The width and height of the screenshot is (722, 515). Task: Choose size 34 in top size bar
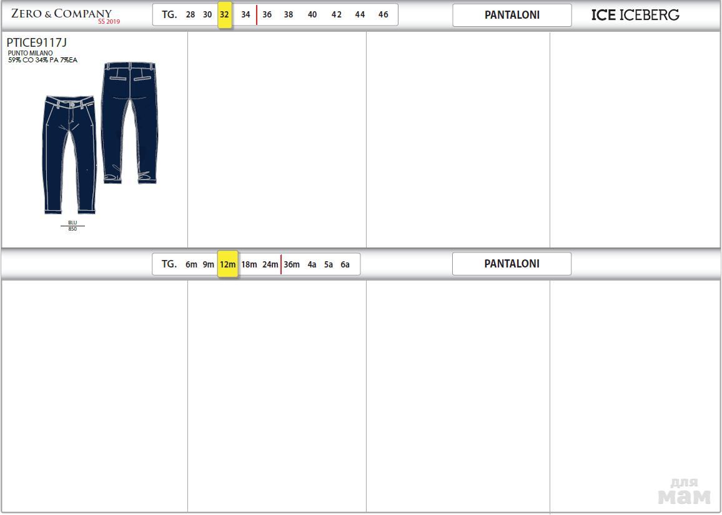[245, 15]
